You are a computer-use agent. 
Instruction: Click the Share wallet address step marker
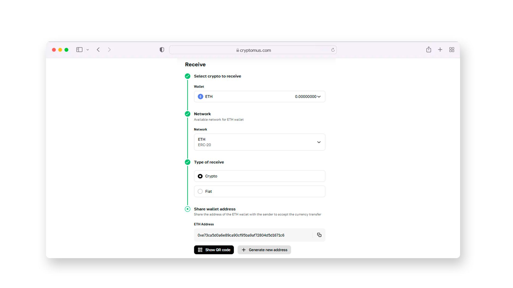click(188, 209)
